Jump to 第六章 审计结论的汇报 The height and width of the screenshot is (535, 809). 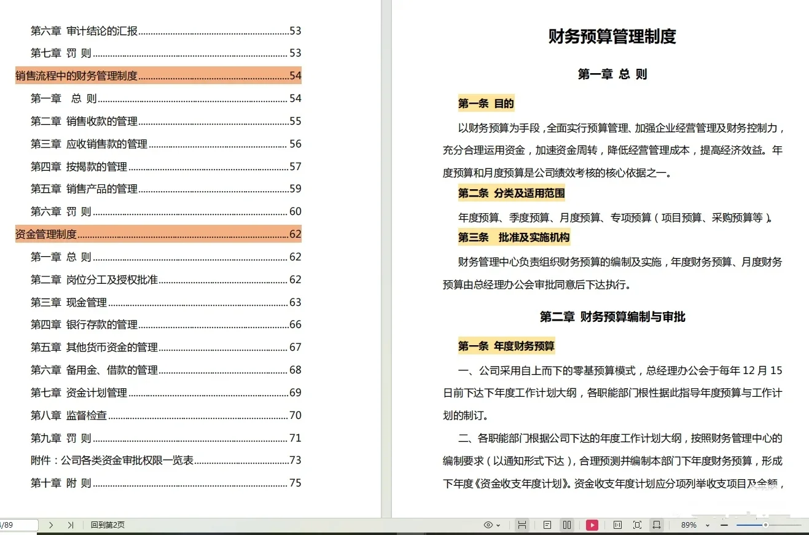[x=166, y=31]
